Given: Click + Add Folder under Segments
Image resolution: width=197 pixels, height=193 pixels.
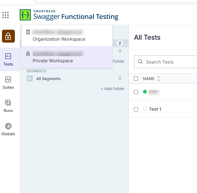Looking at the screenshot, I should pos(113,89).
